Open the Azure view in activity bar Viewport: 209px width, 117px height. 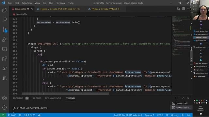(x=4, y=78)
